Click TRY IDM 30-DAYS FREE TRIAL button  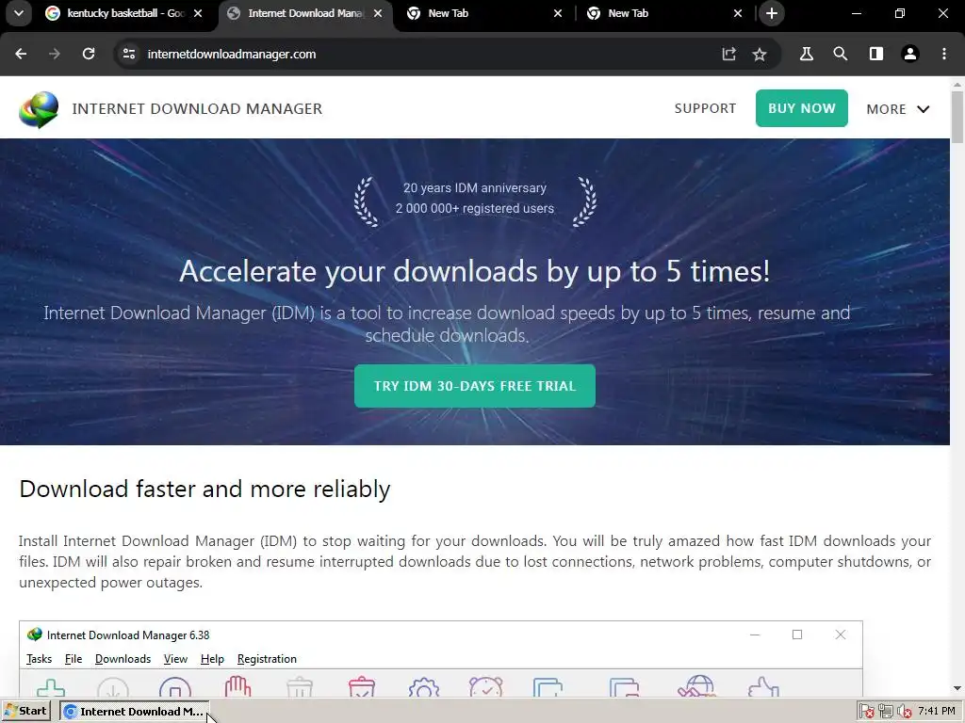[x=475, y=386]
